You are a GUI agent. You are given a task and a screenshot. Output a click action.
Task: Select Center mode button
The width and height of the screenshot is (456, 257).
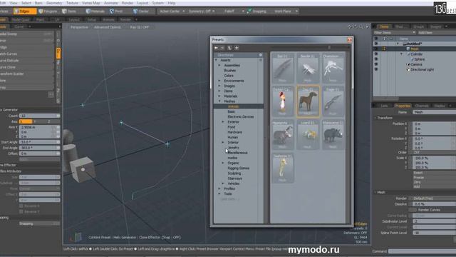pos(141,11)
